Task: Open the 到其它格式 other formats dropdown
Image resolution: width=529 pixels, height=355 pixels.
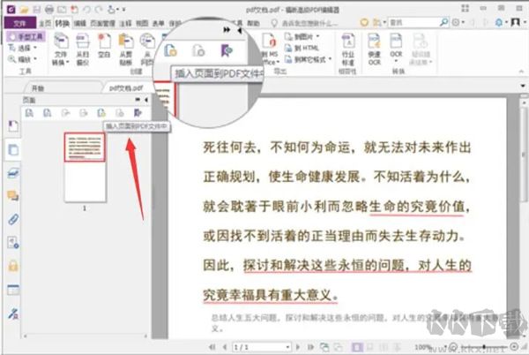Action: point(330,59)
